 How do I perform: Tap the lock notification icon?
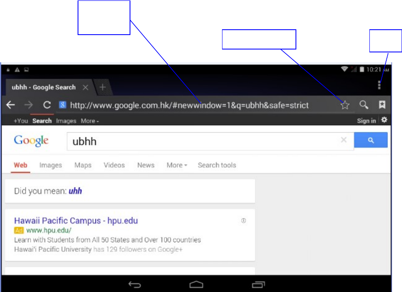point(8,70)
